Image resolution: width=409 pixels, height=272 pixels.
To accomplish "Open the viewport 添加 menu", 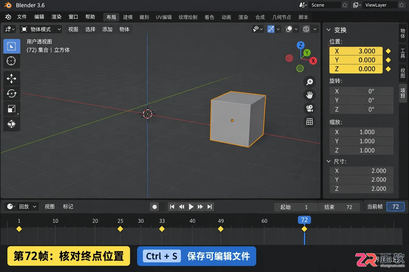I will 107,29.
